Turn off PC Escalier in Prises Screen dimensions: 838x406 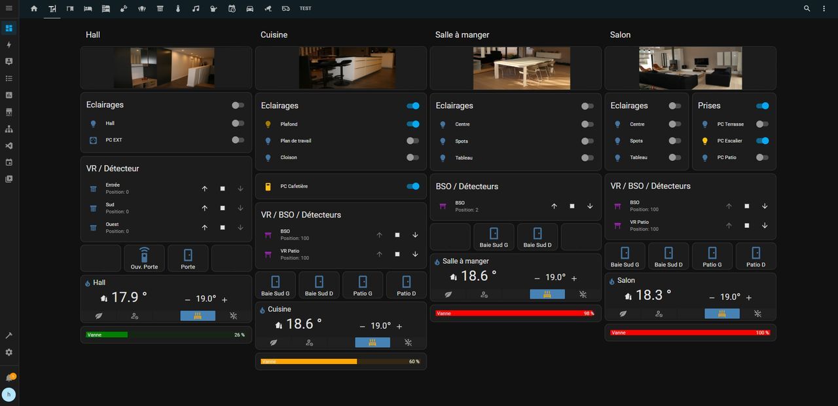click(762, 141)
